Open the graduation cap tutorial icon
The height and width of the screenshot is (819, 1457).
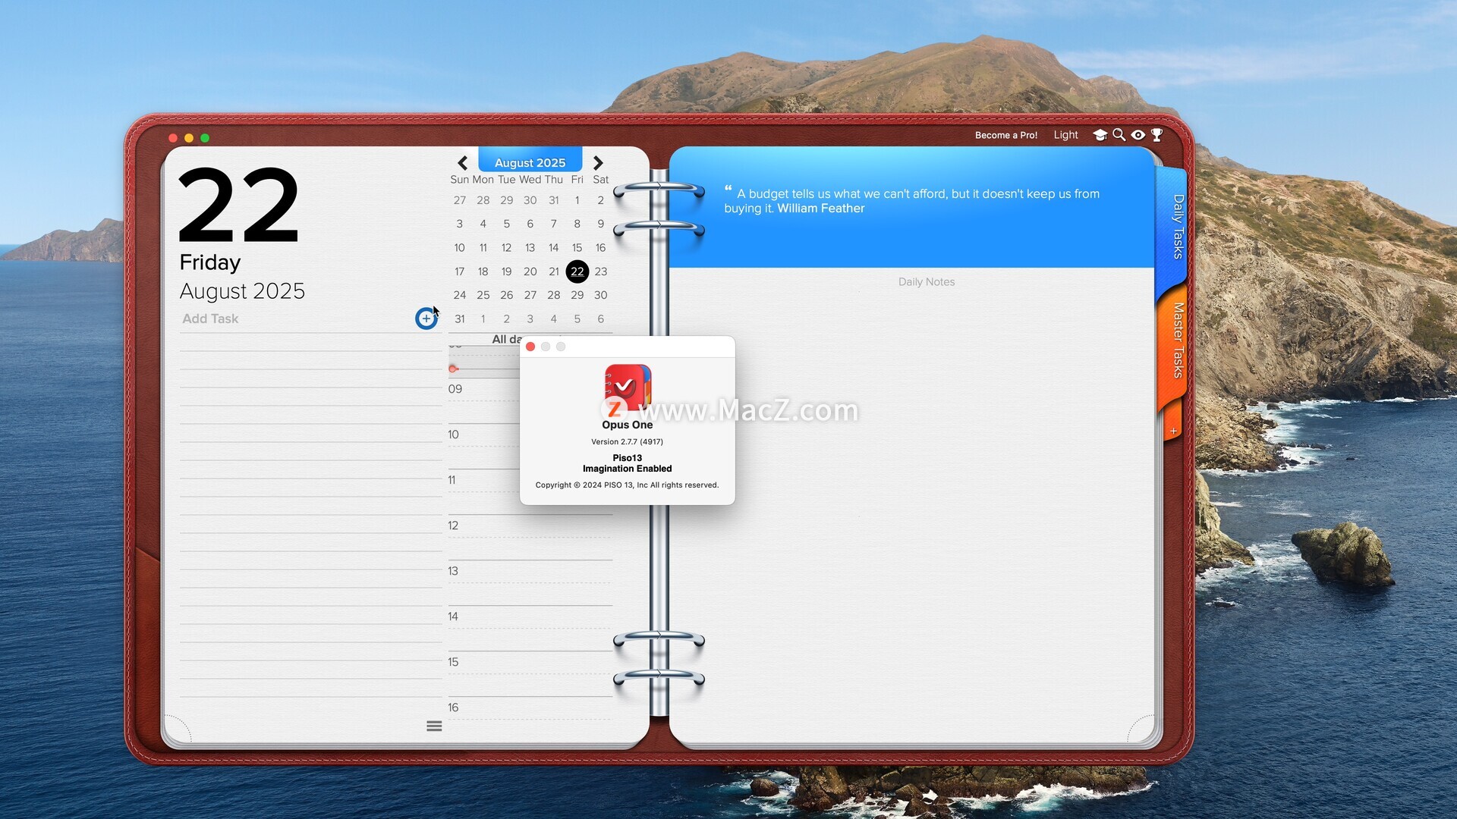(1100, 135)
